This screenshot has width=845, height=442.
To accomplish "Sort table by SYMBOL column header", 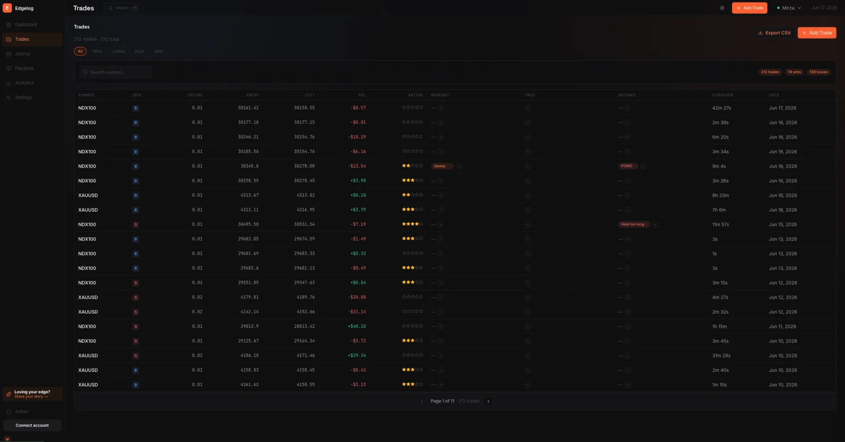I will click(x=87, y=95).
